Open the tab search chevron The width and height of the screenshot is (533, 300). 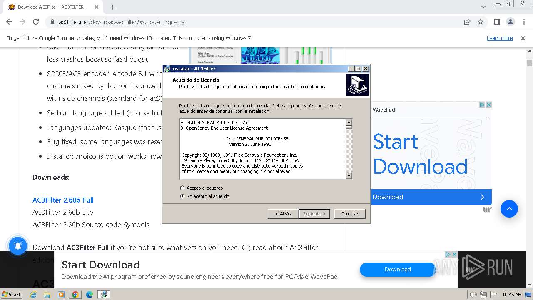[x=483, y=7]
